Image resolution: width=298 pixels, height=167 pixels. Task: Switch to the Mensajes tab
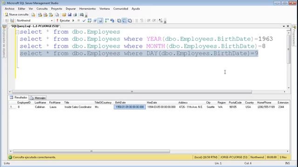pos(38,98)
